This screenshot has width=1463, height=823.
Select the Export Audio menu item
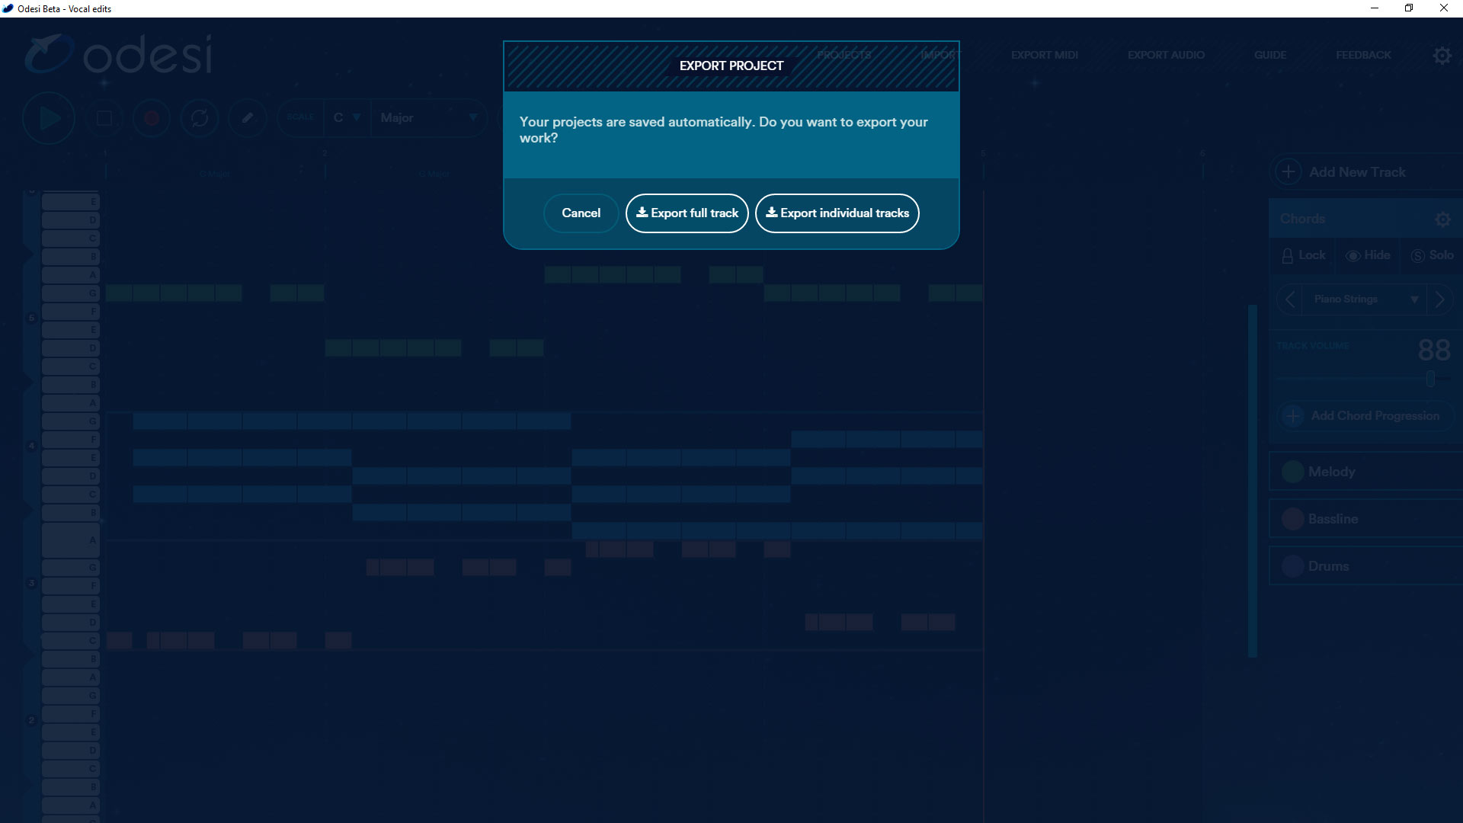[1167, 55]
